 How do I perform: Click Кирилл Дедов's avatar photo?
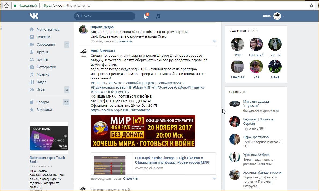point(83,30)
